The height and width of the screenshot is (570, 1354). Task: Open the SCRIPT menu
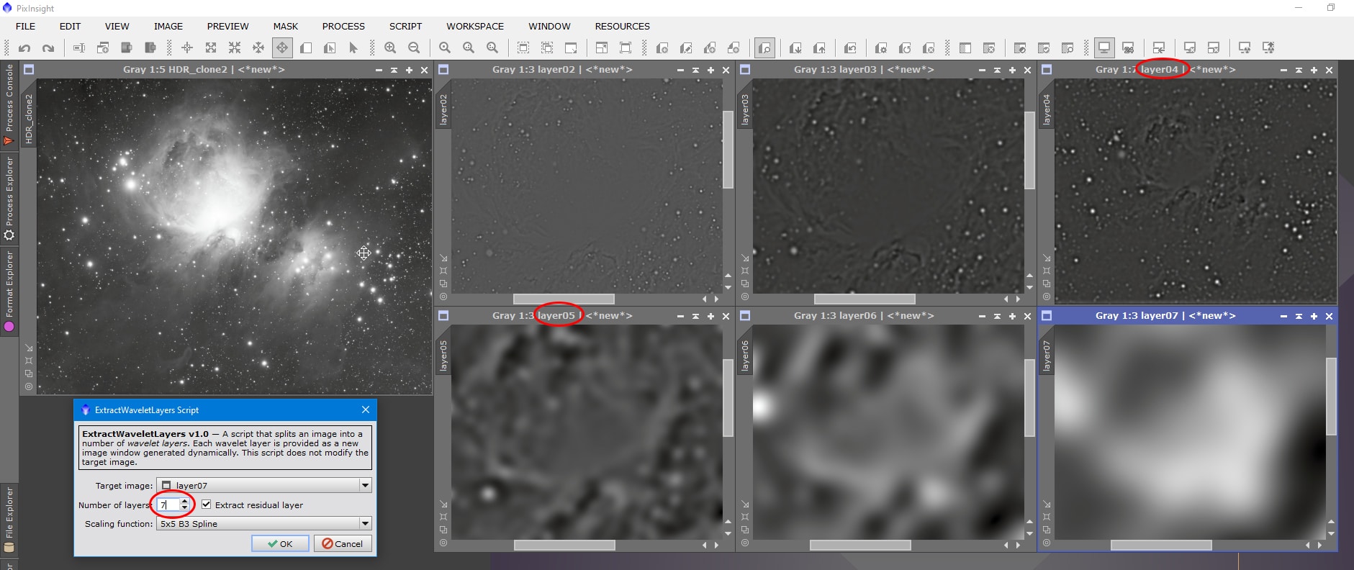pos(405,26)
